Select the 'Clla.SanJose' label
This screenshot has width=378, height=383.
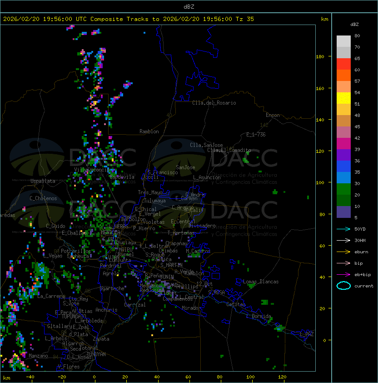point(206,145)
